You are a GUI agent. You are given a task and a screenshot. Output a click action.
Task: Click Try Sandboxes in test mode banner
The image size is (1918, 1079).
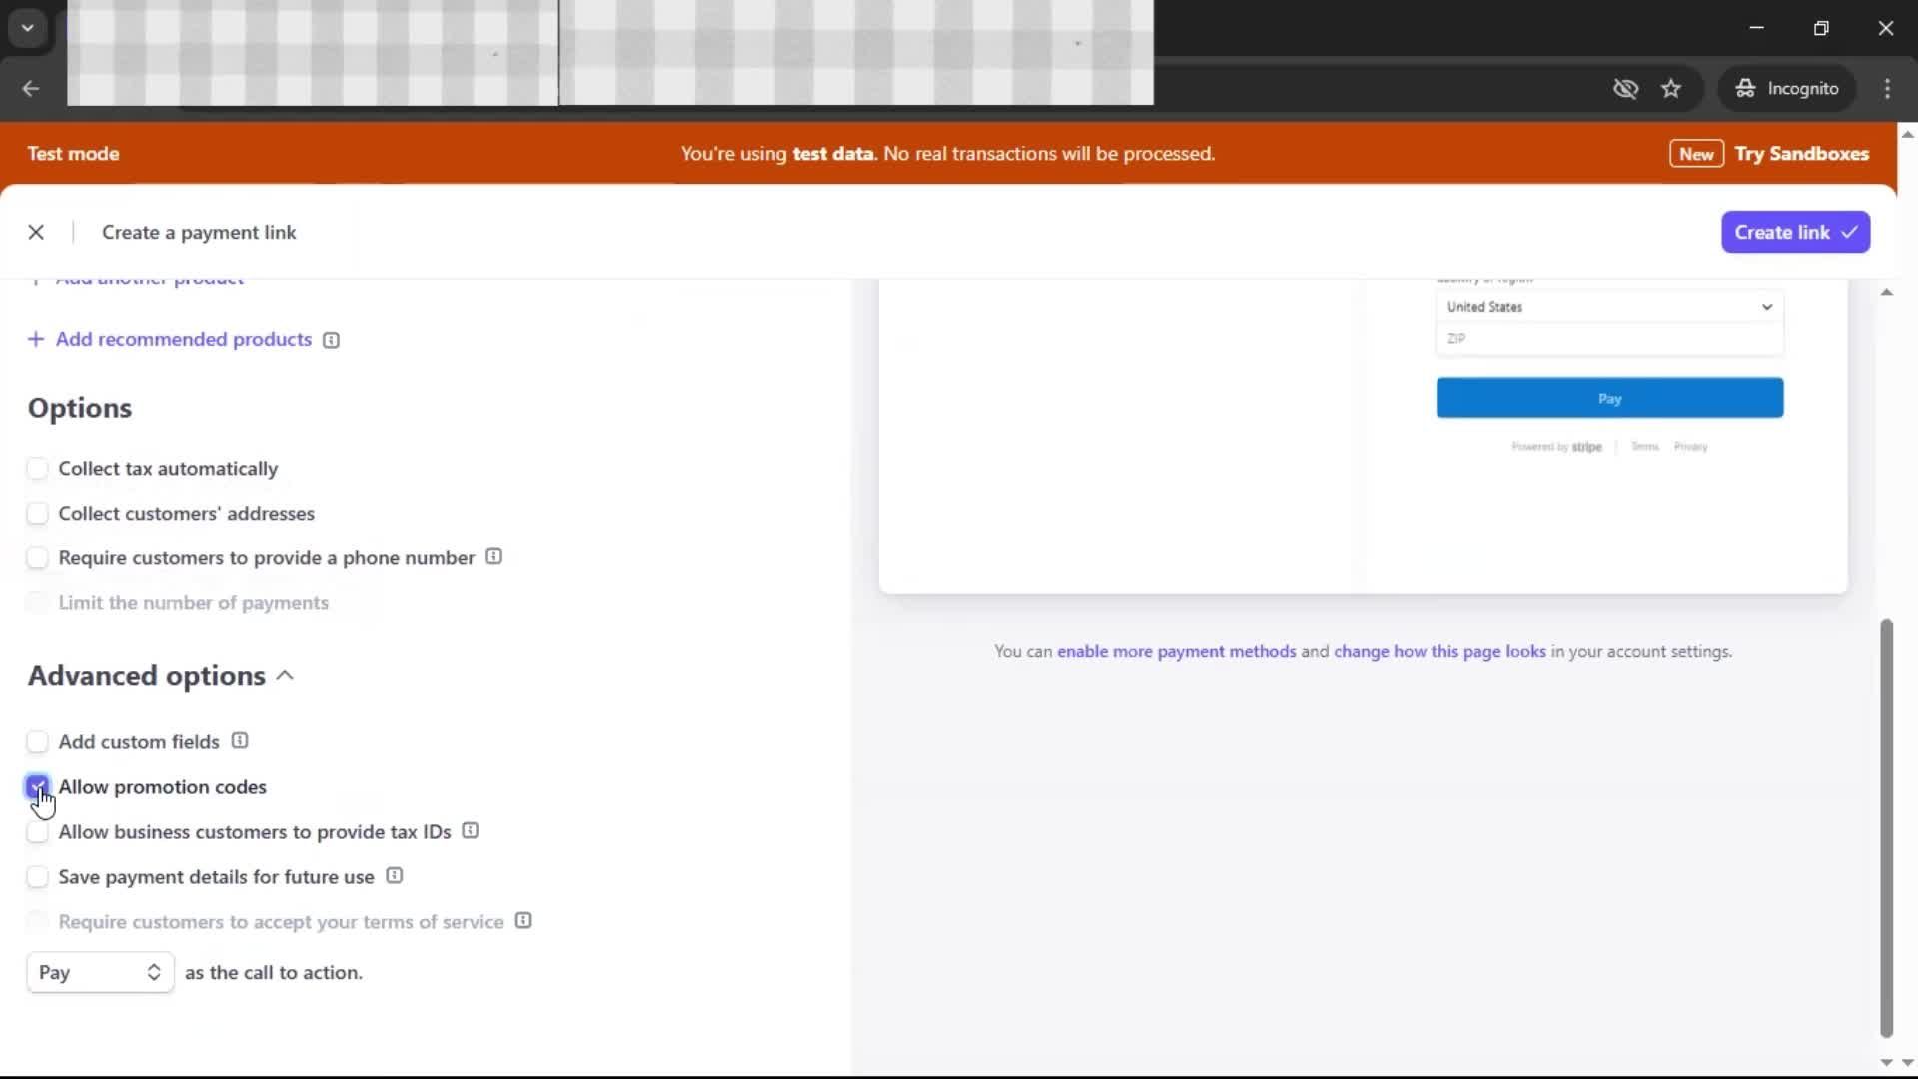click(1801, 154)
